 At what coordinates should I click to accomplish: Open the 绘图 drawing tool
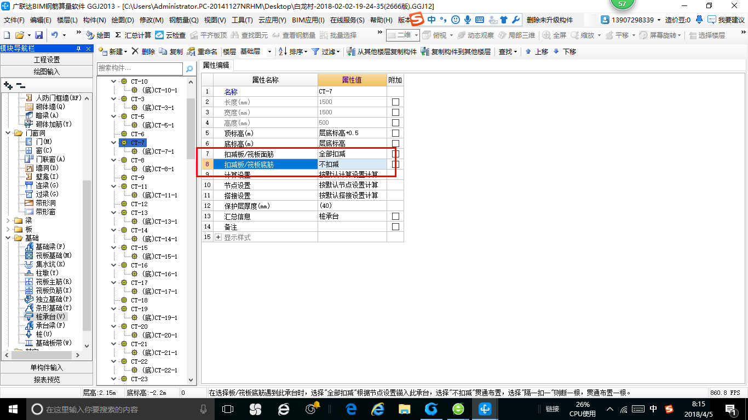[x=97, y=35]
